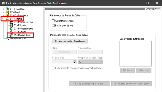The width and height of the screenshot is (162, 92).
Task: Increase the Nº de caixas spinner
Action: click(x=74, y=61)
